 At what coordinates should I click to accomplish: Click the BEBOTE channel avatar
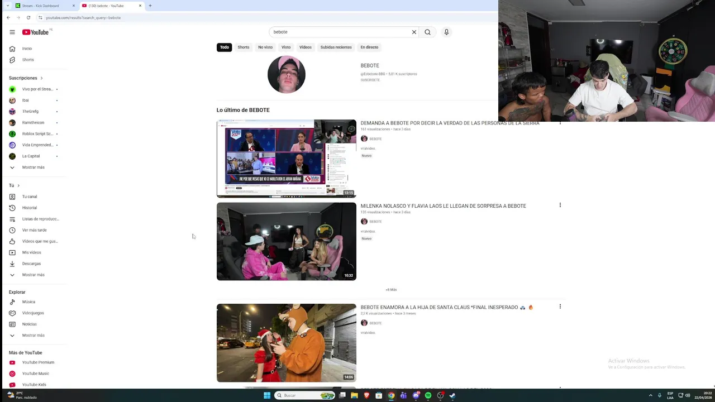tap(287, 74)
